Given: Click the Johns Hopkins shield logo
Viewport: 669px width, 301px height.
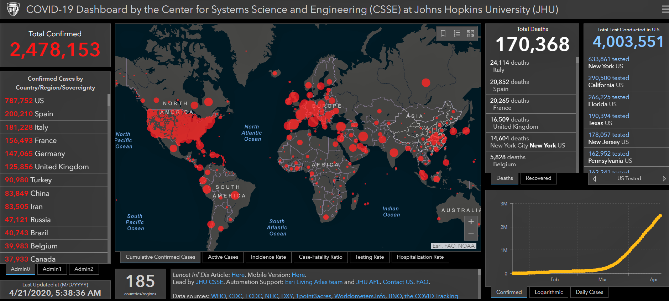Looking at the screenshot, I should pyautogui.click(x=13, y=10).
